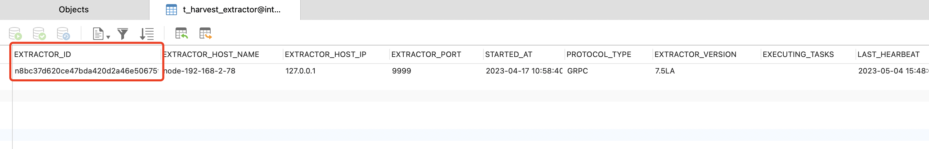Screen dimensions: 929x149
Task: Click the Export table icon with orange arrow
Action: [205, 33]
